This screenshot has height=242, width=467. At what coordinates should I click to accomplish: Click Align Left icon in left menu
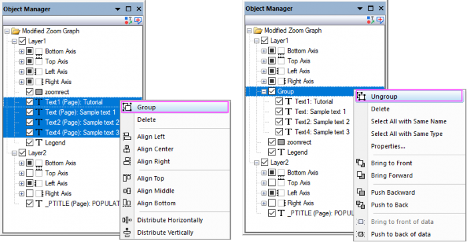coord(127,137)
